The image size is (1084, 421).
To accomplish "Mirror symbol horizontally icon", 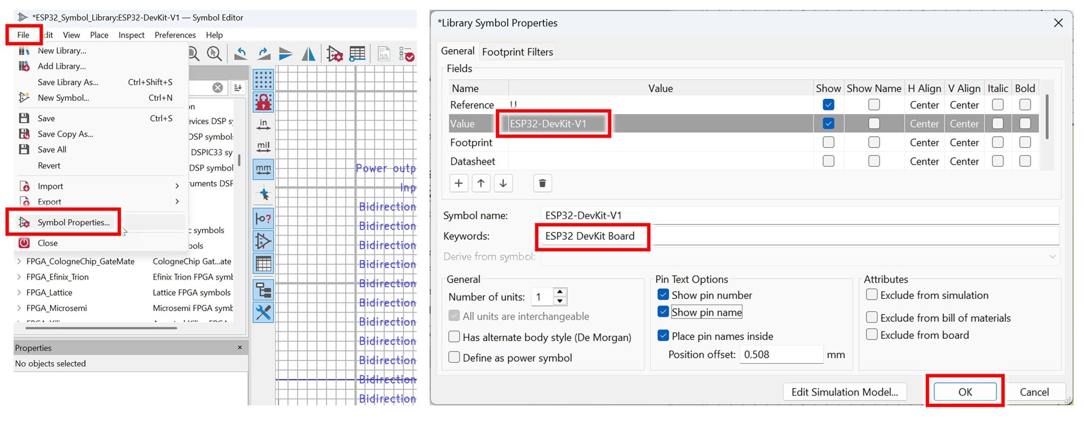I will pos(308,54).
